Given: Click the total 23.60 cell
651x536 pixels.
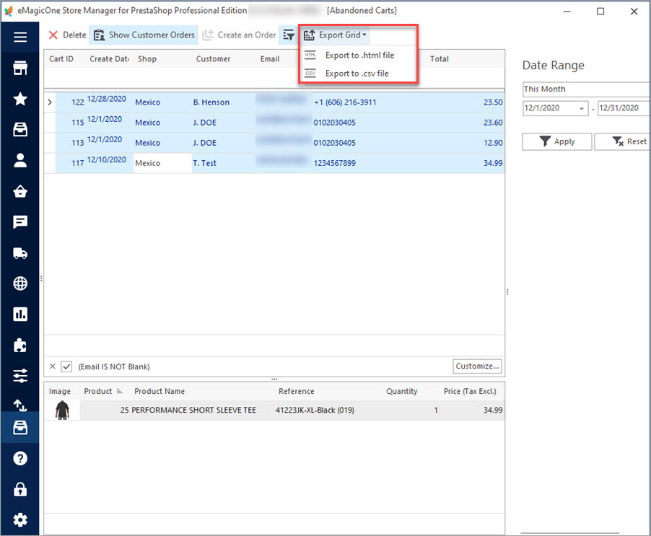Looking at the screenshot, I should [x=493, y=123].
